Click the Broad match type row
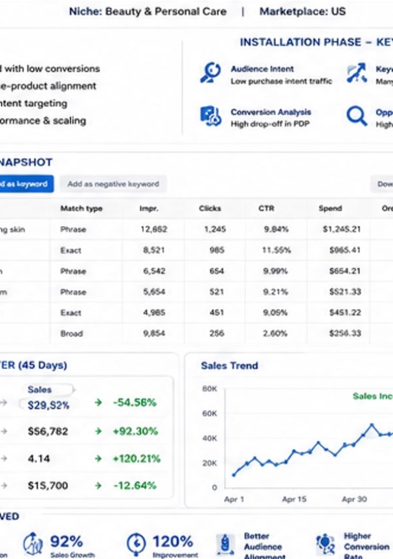393x559 pixels. click(x=196, y=334)
